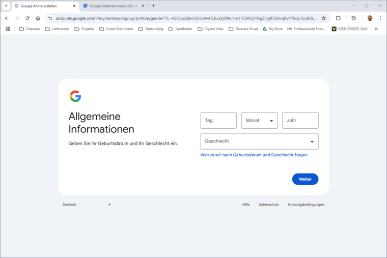Open the apps grid in bookmarks bar
The height and width of the screenshot is (258, 387).
[x=8, y=29]
